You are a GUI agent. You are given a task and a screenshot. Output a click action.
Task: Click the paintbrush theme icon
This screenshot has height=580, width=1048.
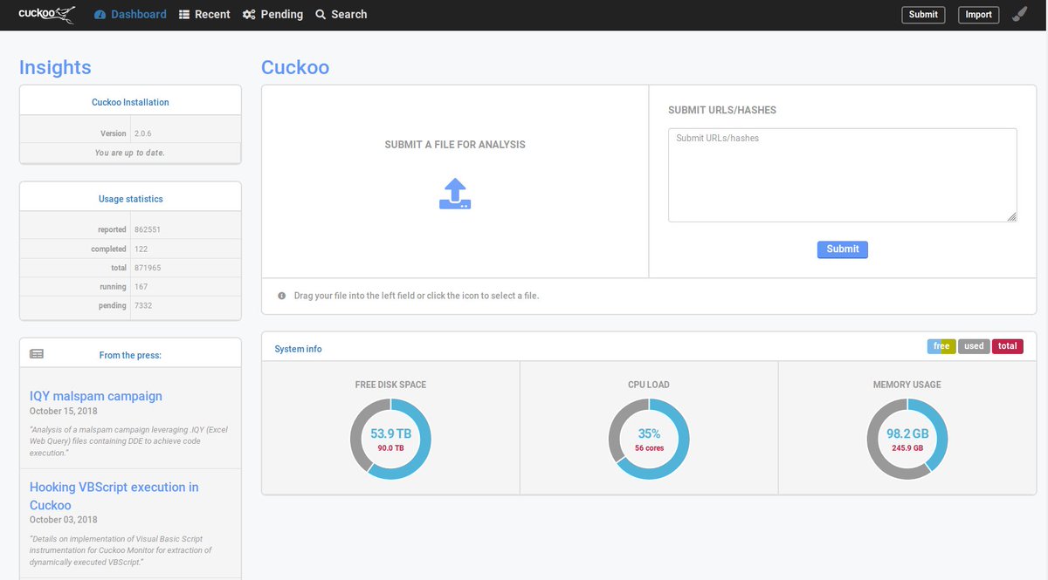(x=1019, y=14)
